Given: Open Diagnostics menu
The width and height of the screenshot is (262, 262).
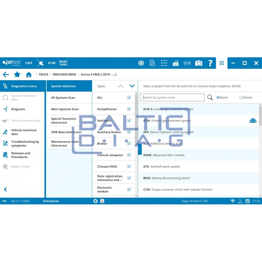Looking at the screenshot, I should pyautogui.click(x=22, y=86).
